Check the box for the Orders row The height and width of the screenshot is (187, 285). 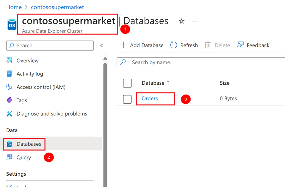tap(127, 99)
